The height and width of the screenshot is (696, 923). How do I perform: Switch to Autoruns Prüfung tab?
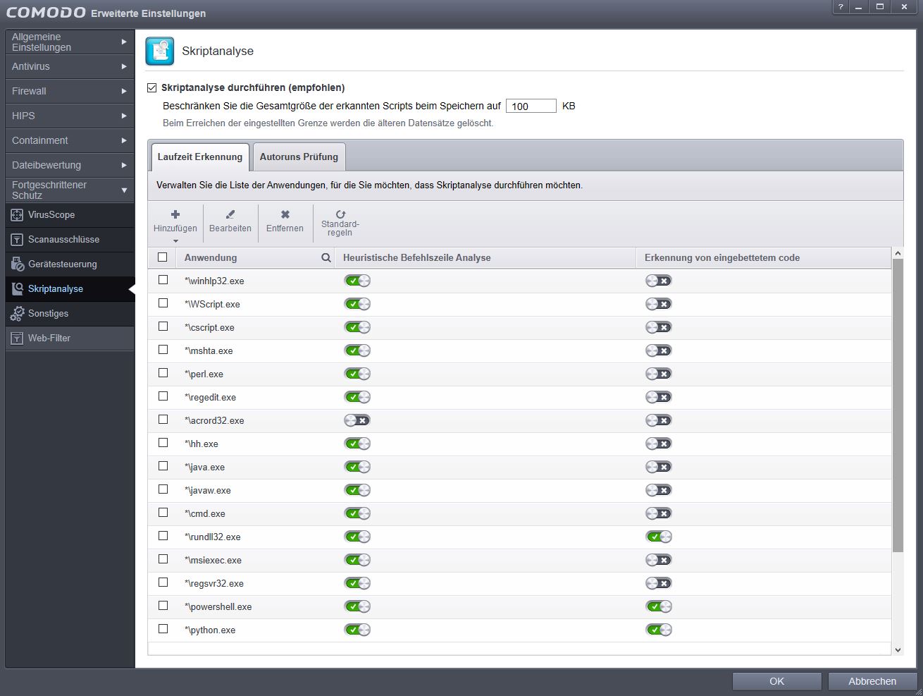[x=299, y=157]
